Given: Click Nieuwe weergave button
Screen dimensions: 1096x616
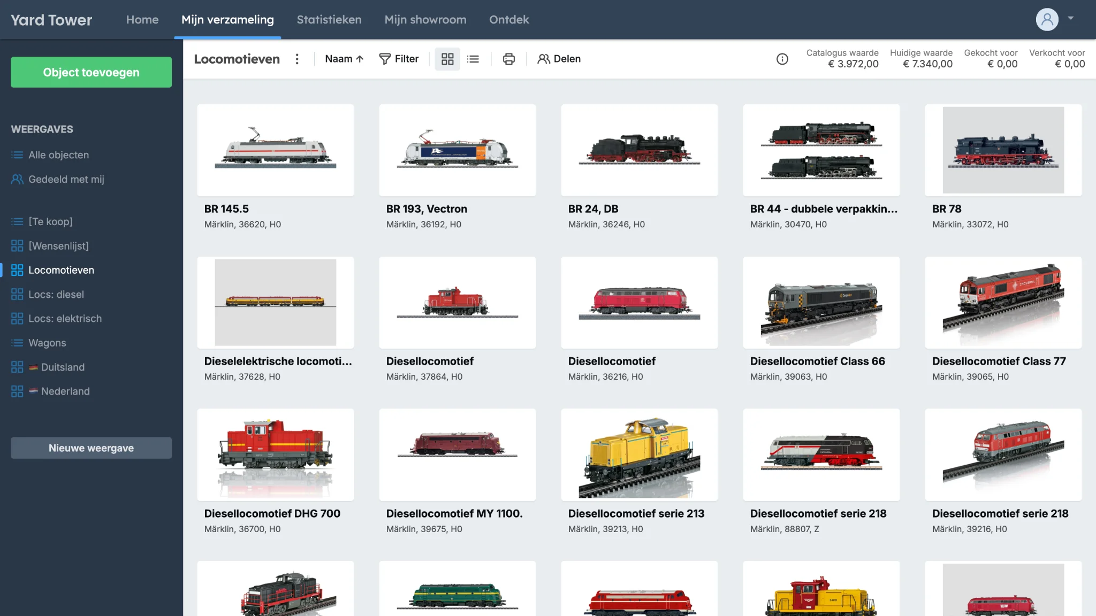Looking at the screenshot, I should tap(91, 448).
